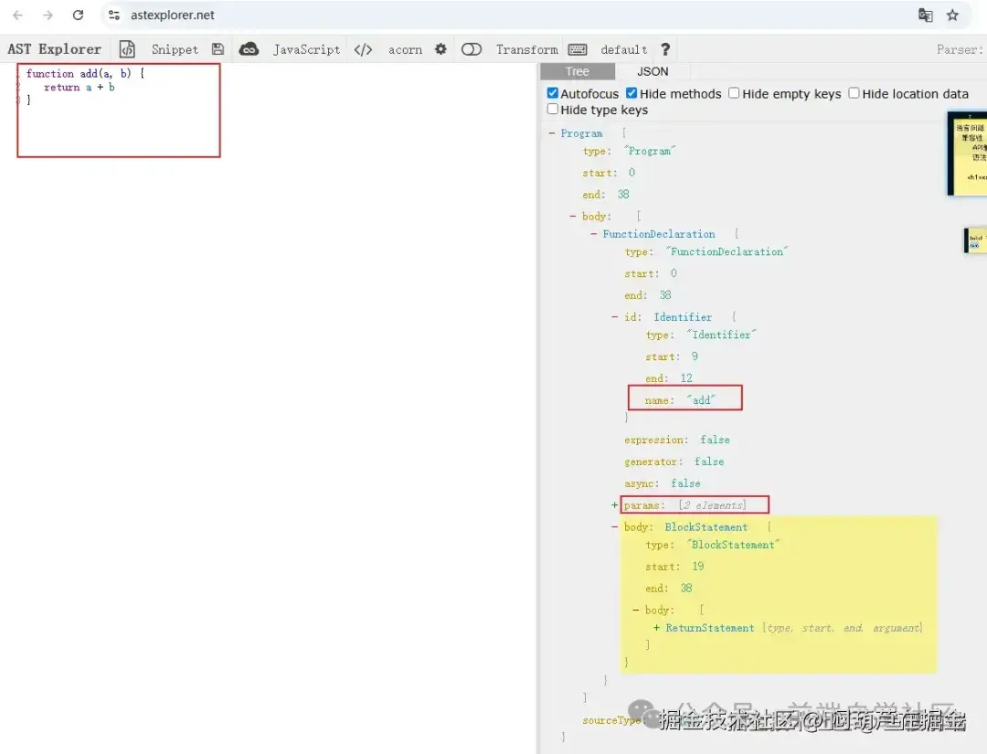Collapse the id Identifier node
987x754 pixels.
[x=615, y=316]
